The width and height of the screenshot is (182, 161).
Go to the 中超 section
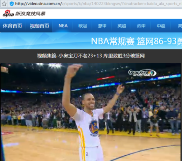coord(161,26)
